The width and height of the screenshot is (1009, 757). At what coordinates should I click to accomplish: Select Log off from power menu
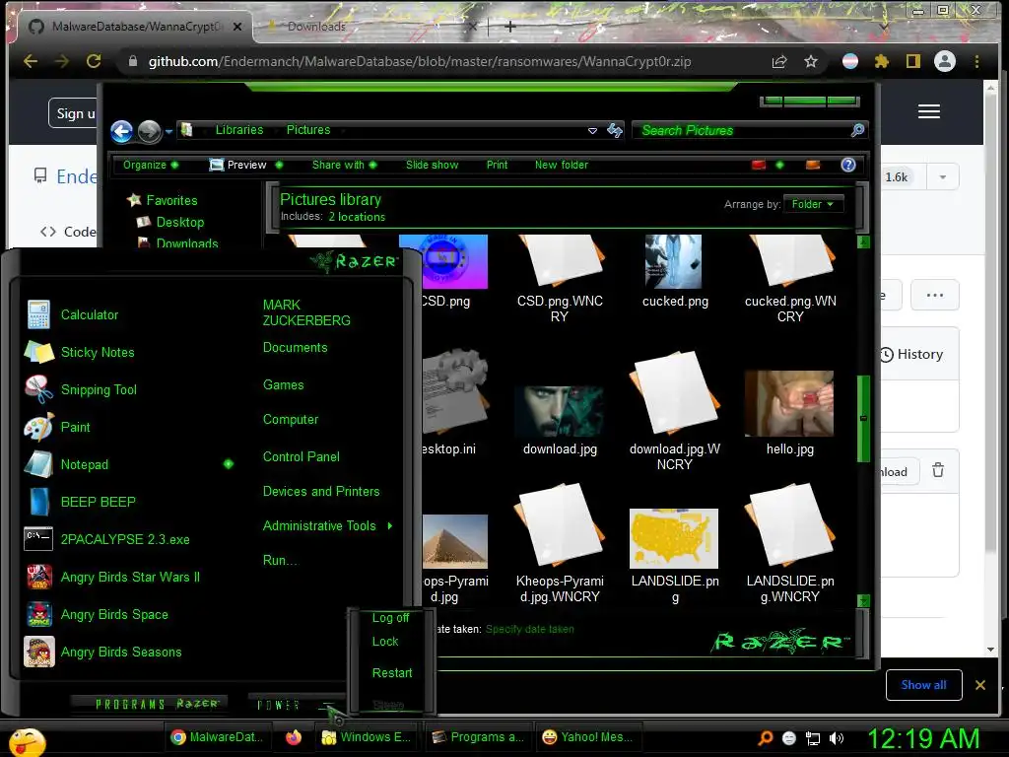point(390,617)
